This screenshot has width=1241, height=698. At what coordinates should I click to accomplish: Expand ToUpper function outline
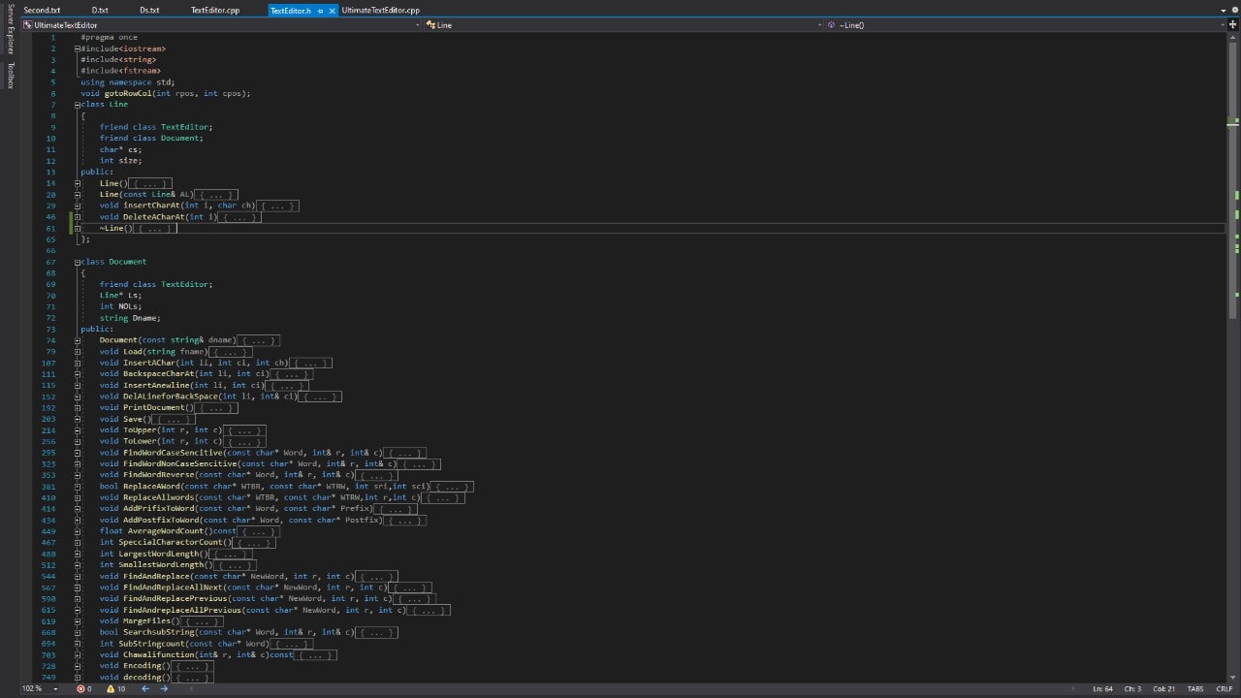pyautogui.click(x=78, y=430)
